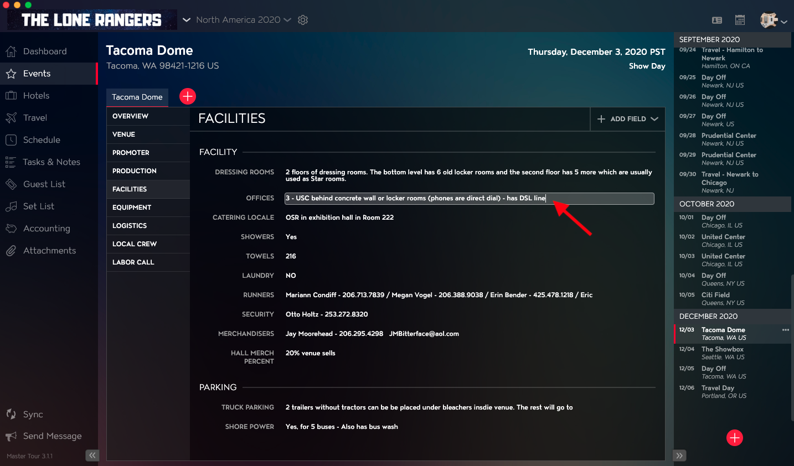Edit Catering Locale value OSR in exhibition hall
The width and height of the screenshot is (794, 466).
pyautogui.click(x=339, y=218)
